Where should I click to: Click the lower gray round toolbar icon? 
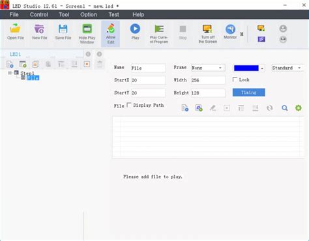coord(283,39)
